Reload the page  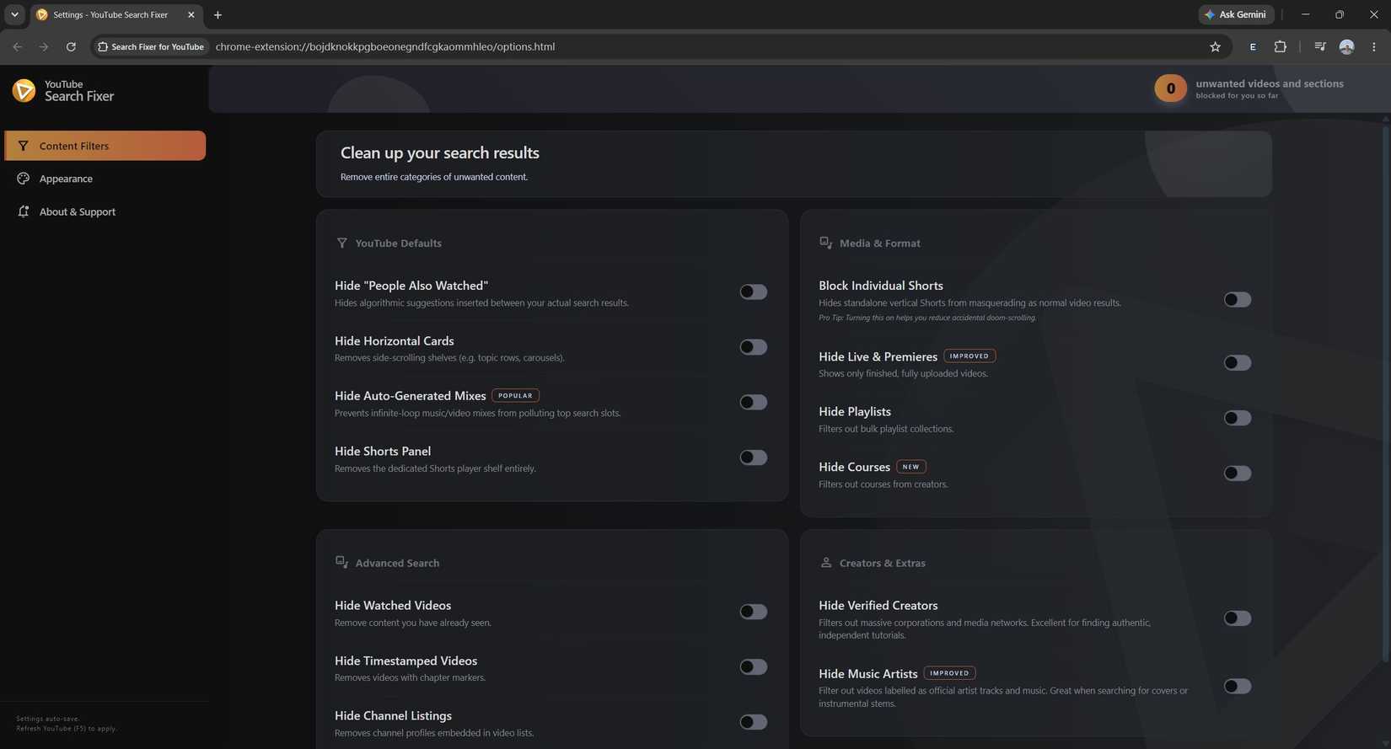[71, 47]
